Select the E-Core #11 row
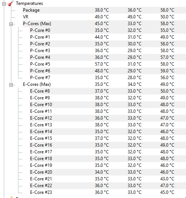This screenshot has width=186, height=198. pos(108,111)
